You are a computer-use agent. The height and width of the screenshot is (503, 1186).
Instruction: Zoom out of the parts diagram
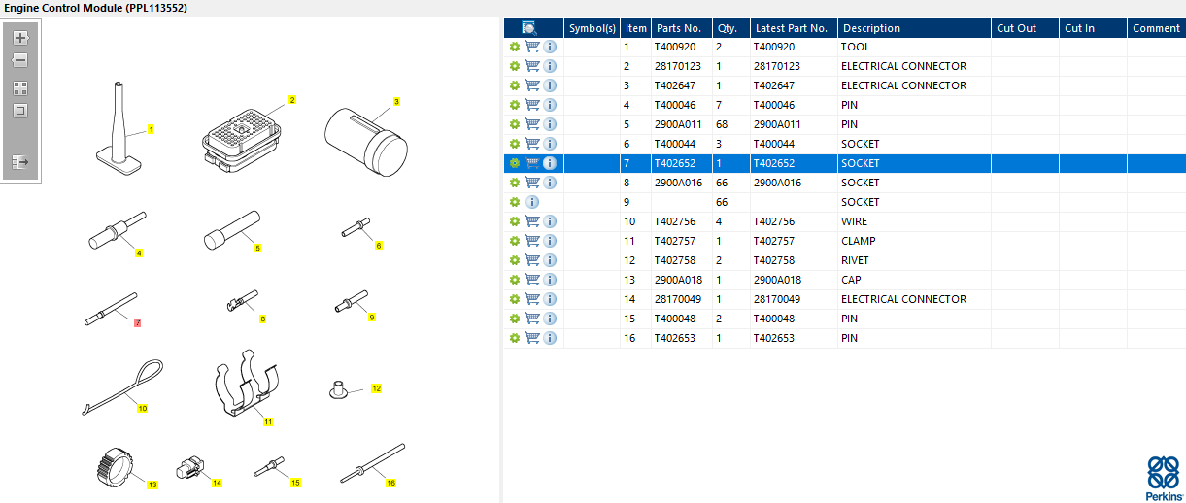20,60
